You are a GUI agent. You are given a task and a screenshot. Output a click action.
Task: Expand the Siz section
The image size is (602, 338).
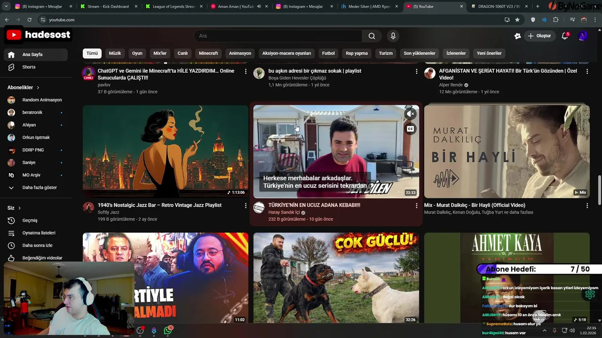pos(14,208)
